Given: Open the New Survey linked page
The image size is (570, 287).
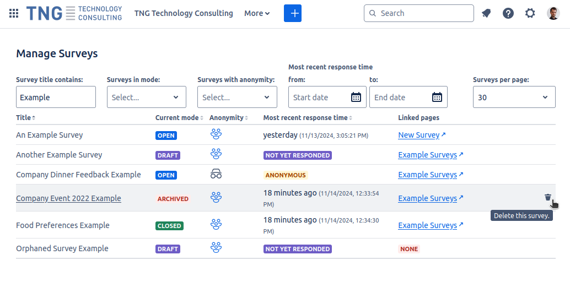Looking at the screenshot, I should point(419,135).
